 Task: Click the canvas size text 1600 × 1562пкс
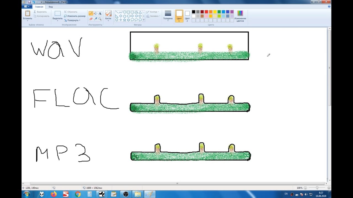pos(94,188)
